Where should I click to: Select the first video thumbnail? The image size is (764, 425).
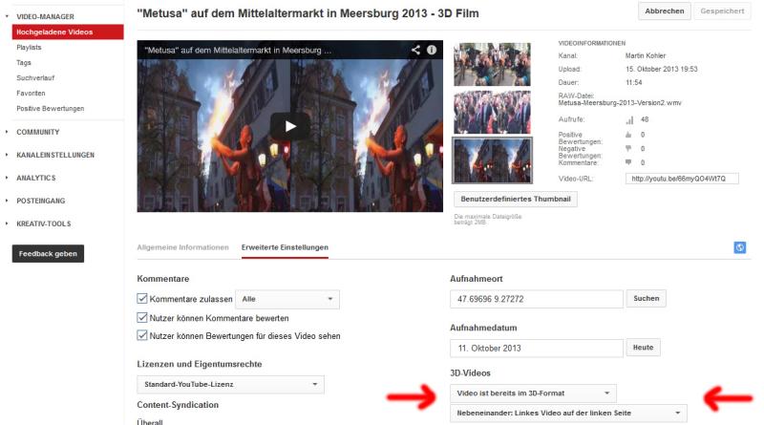(492, 64)
